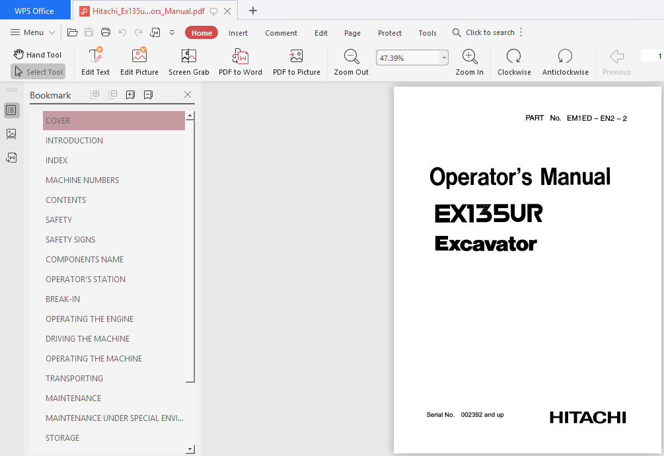This screenshot has width=664, height=456.
Task: Expand the quick access toolbar dropdown arrow
Action: (172, 32)
